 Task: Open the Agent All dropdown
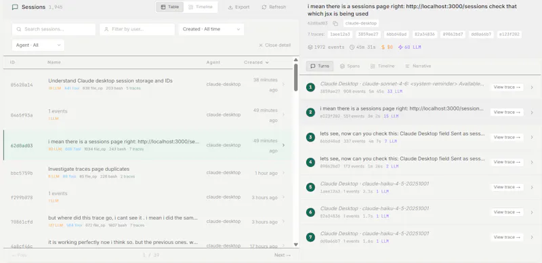point(38,45)
